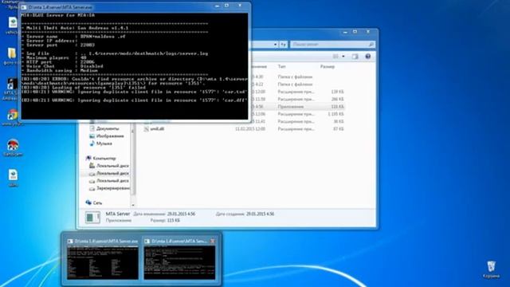Sort files by the Тип column header

(x=281, y=66)
